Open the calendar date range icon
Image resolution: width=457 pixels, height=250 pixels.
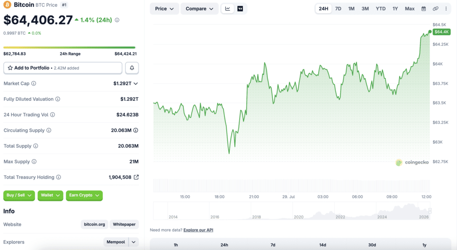[424, 9]
